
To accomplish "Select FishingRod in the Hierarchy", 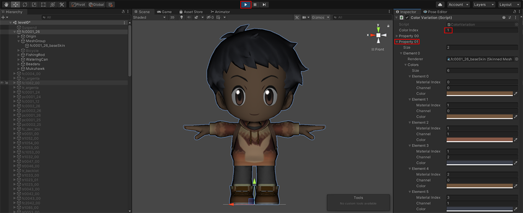I will (35, 55).
